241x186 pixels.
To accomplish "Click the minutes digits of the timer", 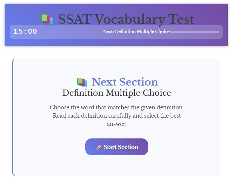I will click(18, 31).
